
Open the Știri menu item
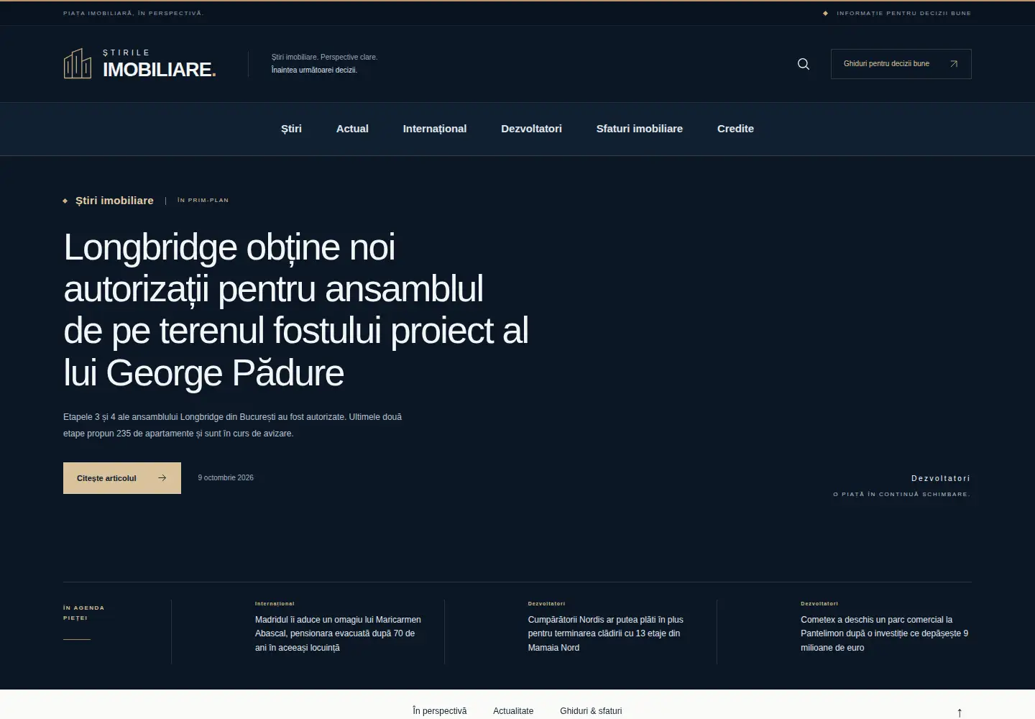[291, 129]
